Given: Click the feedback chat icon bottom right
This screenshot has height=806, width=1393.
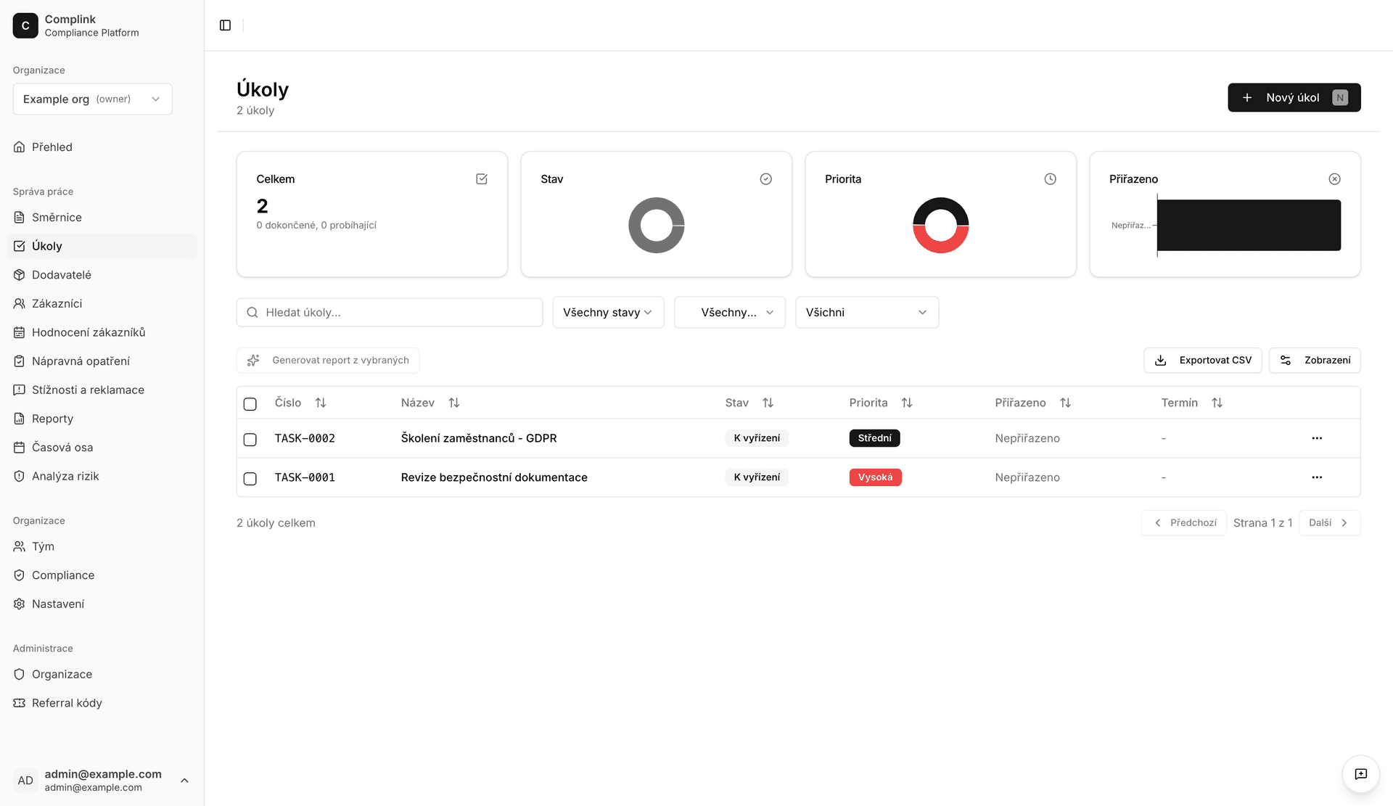Looking at the screenshot, I should pos(1360,774).
